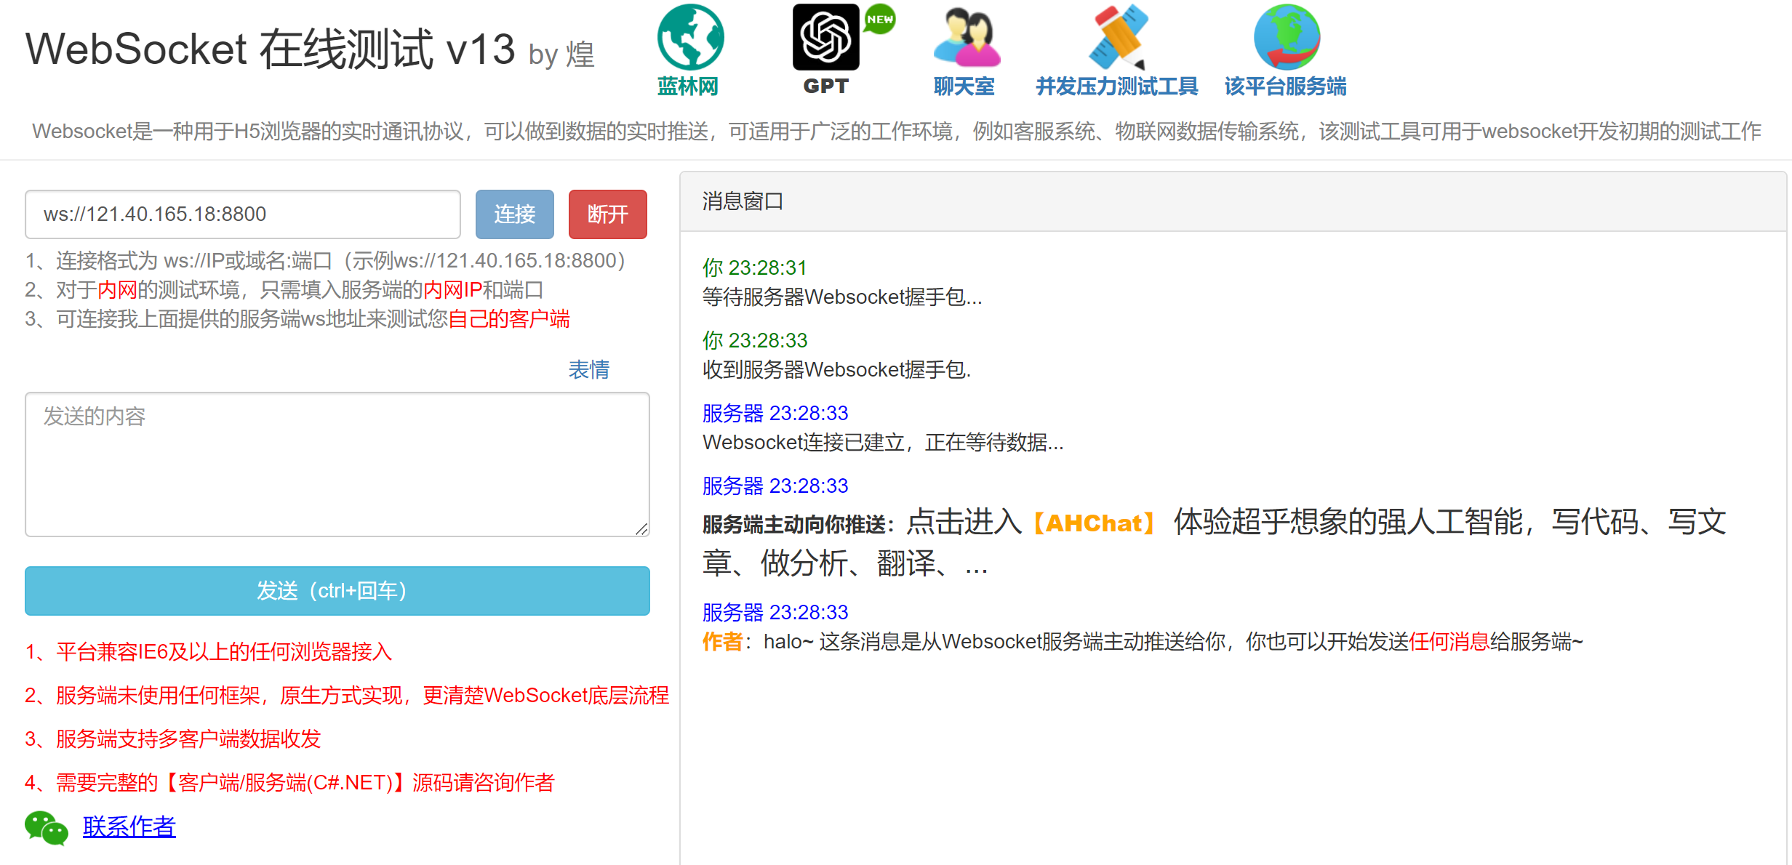Image resolution: width=1792 pixels, height=865 pixels.
Task: Click the green NEW badge
Action: (880, 20)
